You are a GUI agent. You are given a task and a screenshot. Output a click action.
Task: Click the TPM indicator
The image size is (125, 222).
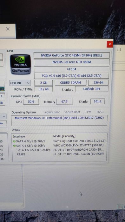pos(88,112)
